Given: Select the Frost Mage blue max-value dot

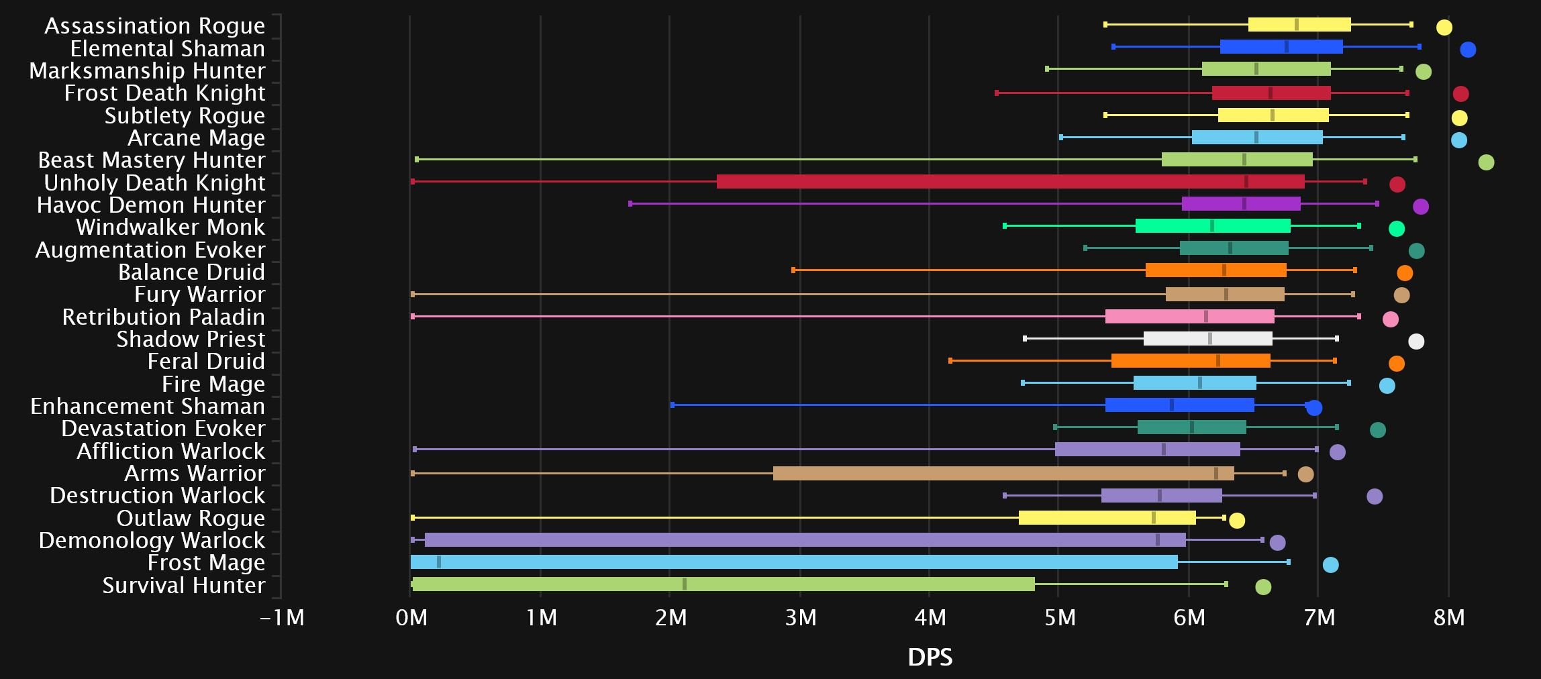Looking at the screenshot, I should (1330, 565).
